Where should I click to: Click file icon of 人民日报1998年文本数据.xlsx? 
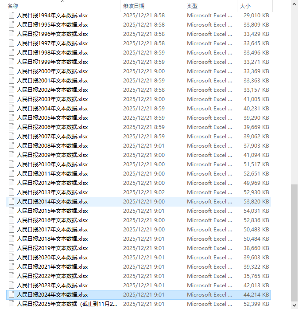12,53
